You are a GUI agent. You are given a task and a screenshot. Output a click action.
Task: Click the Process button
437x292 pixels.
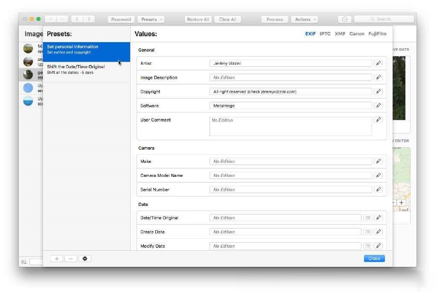pos(274,19)
